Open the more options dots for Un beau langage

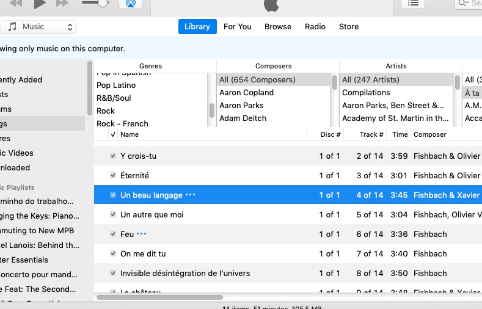(x=190, y=195)
